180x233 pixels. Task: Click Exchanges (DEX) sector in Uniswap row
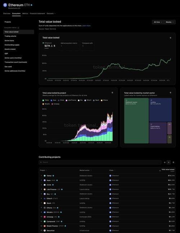click(x=85, y=217)
